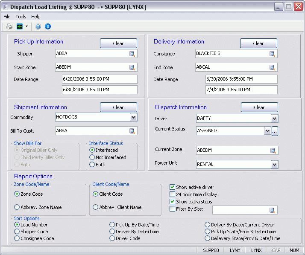305x255 pixels.
Task: Expand the Commodity dropdown
Action: click(133, 117)
